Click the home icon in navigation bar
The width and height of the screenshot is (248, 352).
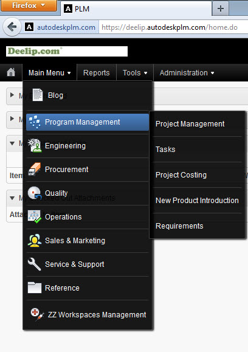[11, 72]
